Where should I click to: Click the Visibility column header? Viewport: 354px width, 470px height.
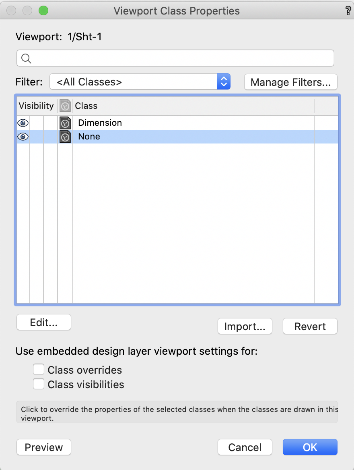36,106
